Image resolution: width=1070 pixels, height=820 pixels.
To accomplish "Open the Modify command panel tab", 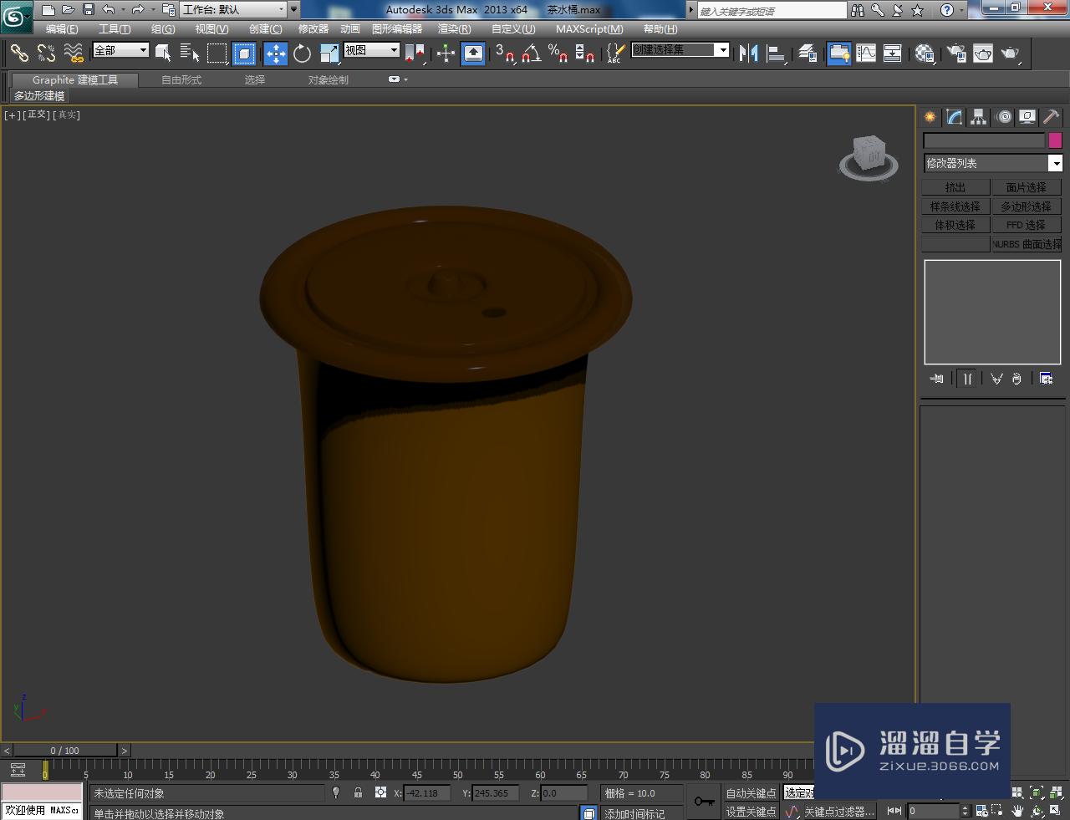I will pyautogui.click(x=954, y=117).
